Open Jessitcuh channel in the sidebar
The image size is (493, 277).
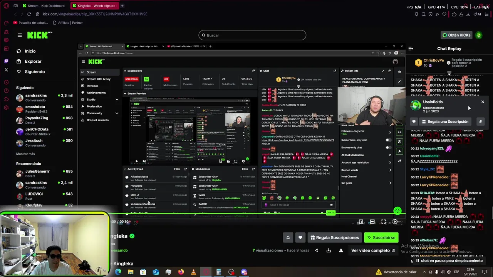click(x=44, y=142)
